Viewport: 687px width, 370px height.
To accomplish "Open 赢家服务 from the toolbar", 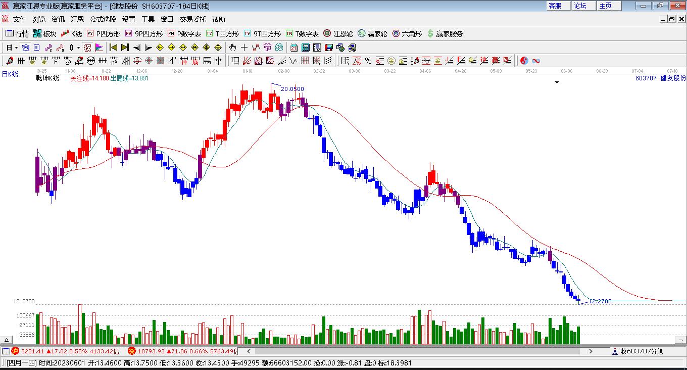I will [445, 34].
